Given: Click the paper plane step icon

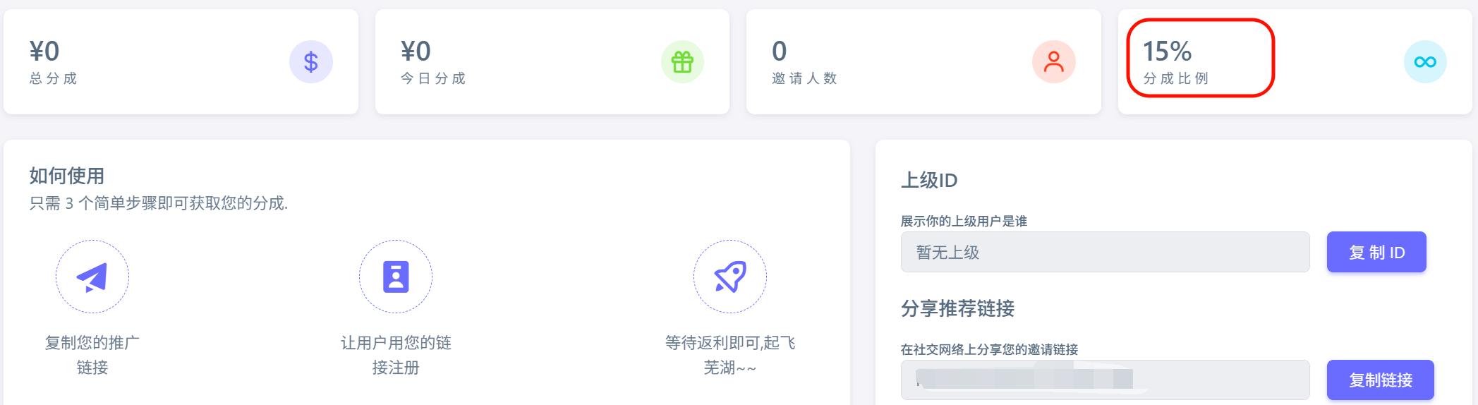Looking at the screenshot, I should [92, 277].
